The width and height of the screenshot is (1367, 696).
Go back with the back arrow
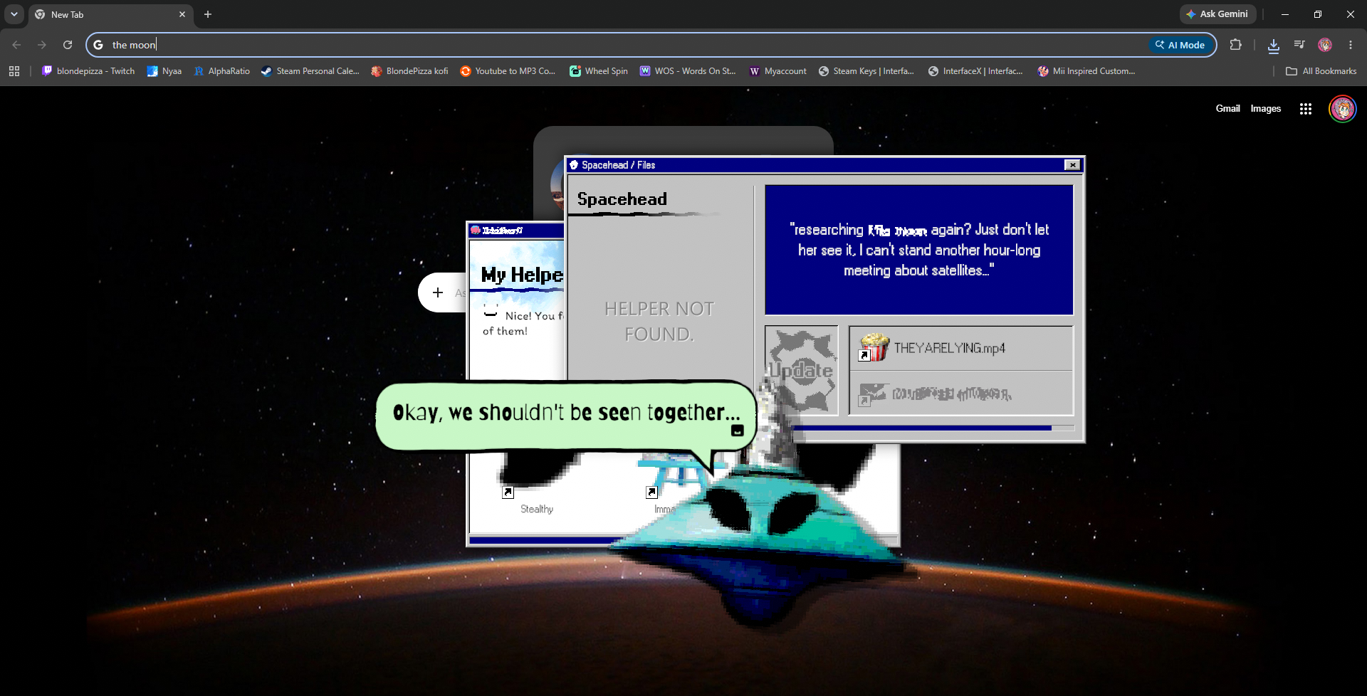[16, 45]
